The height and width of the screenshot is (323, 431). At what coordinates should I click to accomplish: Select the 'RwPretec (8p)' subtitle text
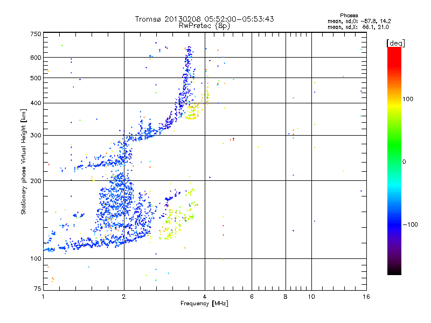pyautogui.click(x=204, y=26)
